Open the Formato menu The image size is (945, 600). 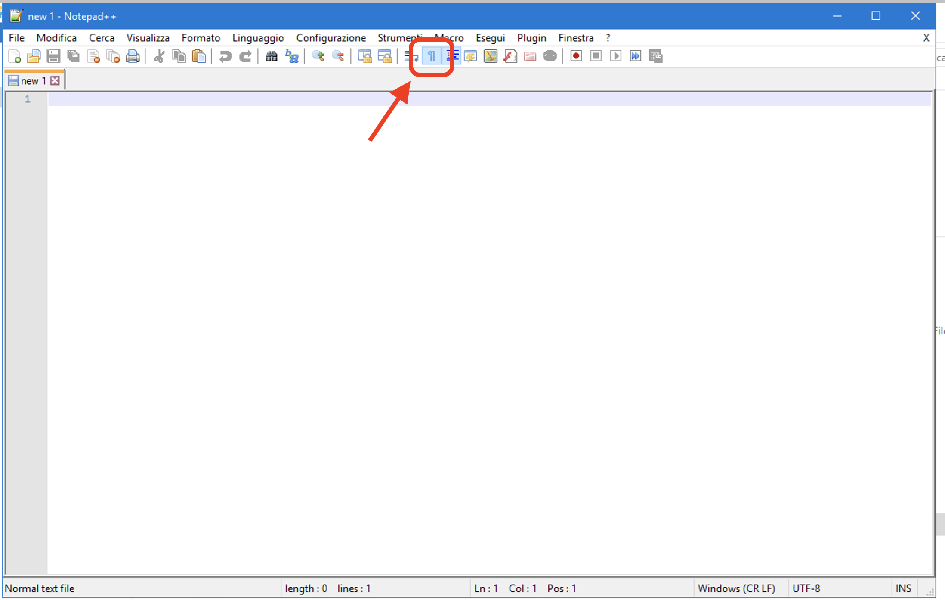pyautogui.click(x=201, y=38)
